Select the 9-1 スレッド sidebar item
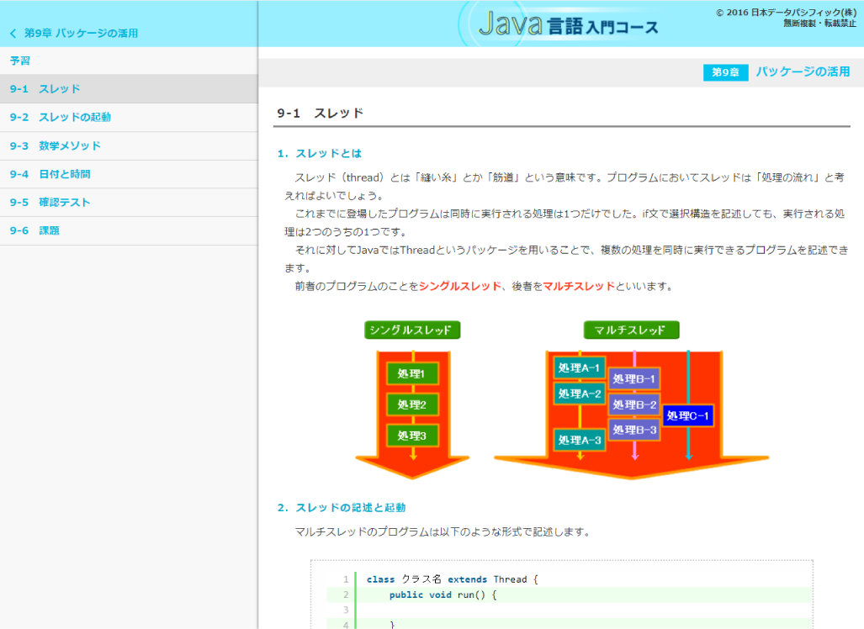Viewport: 864px width, 629px height. coord(45,89)
